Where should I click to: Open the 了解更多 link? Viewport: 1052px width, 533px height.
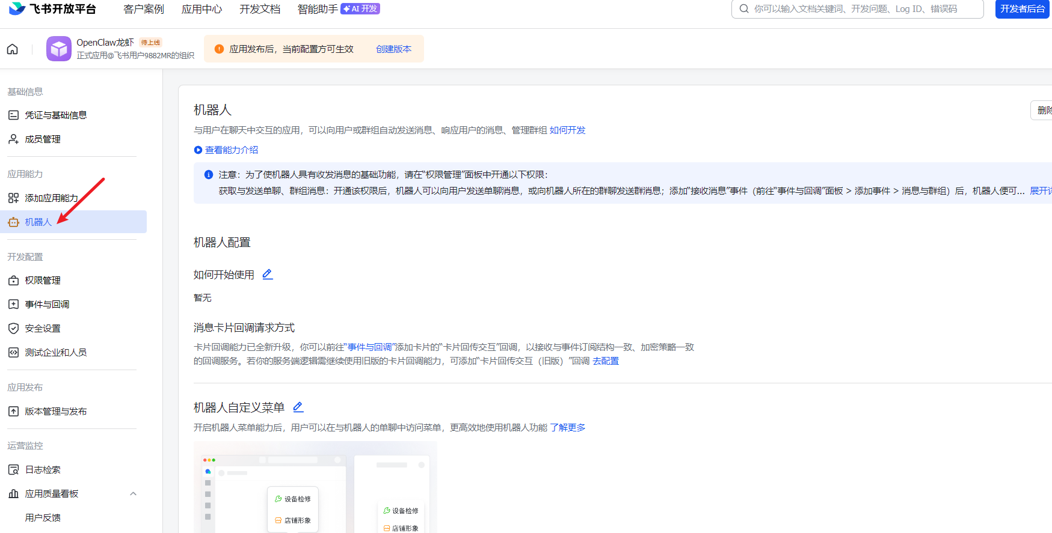[567, 428]
